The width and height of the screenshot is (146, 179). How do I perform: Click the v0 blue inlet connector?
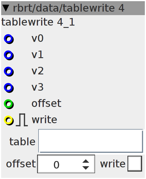click(x=9, y=39)
